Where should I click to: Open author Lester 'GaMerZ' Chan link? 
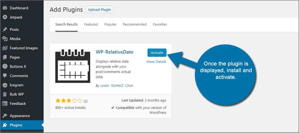117,86
